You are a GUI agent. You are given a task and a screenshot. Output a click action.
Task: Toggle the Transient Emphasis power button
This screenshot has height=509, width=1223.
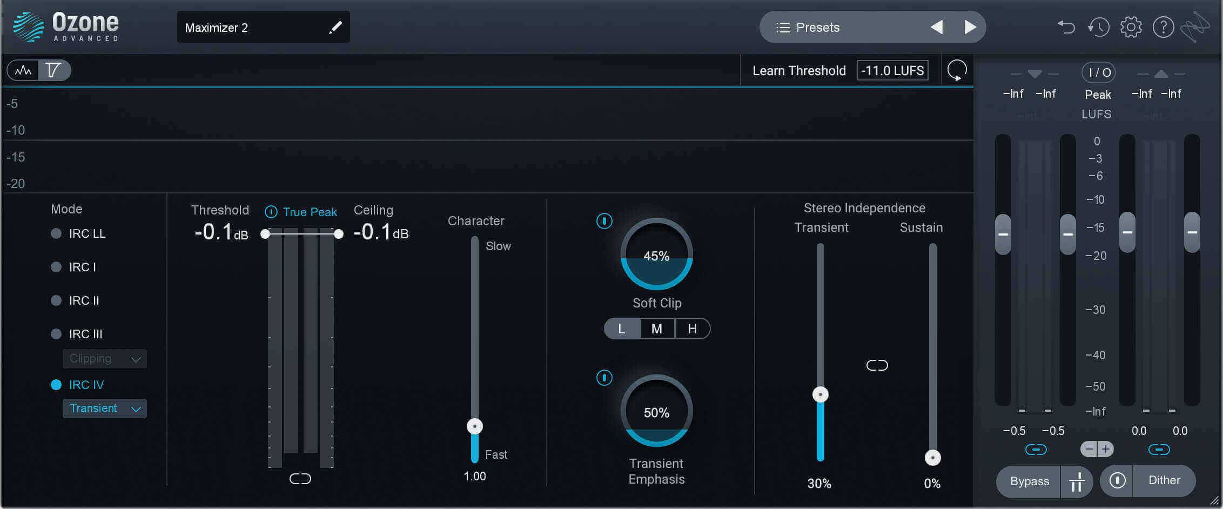pyautogui.click(x=604, y=378)
